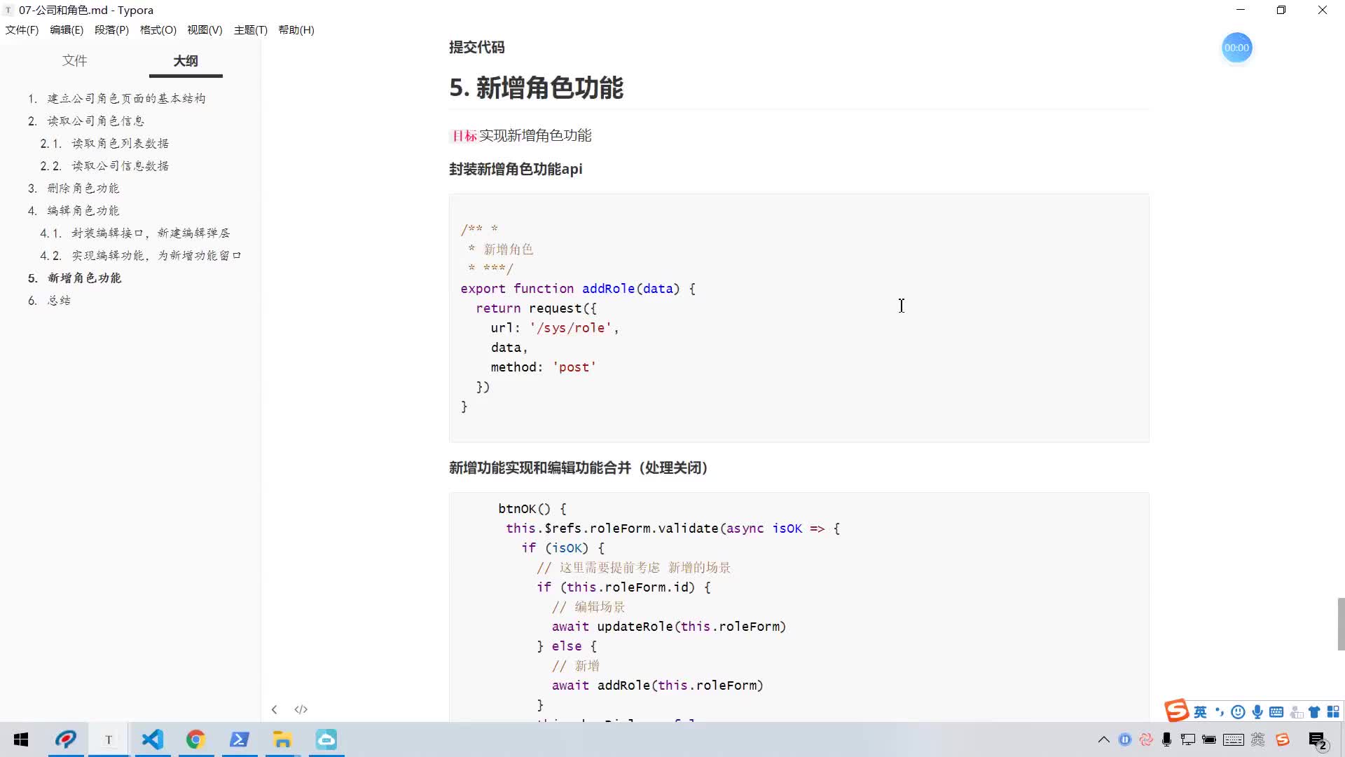
Task: Open Visual Studio Code from the taskbar
Action: point(152,739)
